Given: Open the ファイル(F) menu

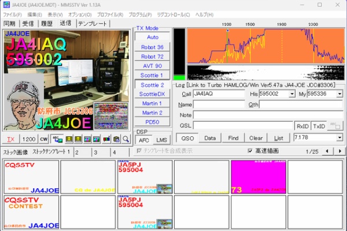Looking at the screenshot, I should (x=12, y=15).
